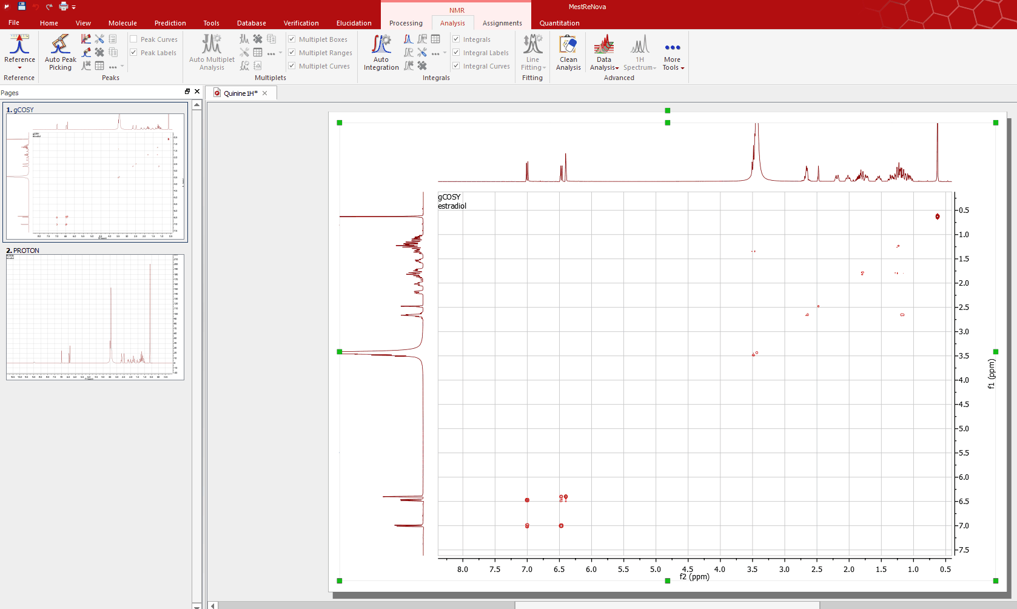Open the Quantitation tab
Image resolution: width=1017 pixels, height=609 pixels.
coord(559,23)
